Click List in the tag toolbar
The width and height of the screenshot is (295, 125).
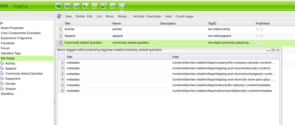tap(99, 16)
